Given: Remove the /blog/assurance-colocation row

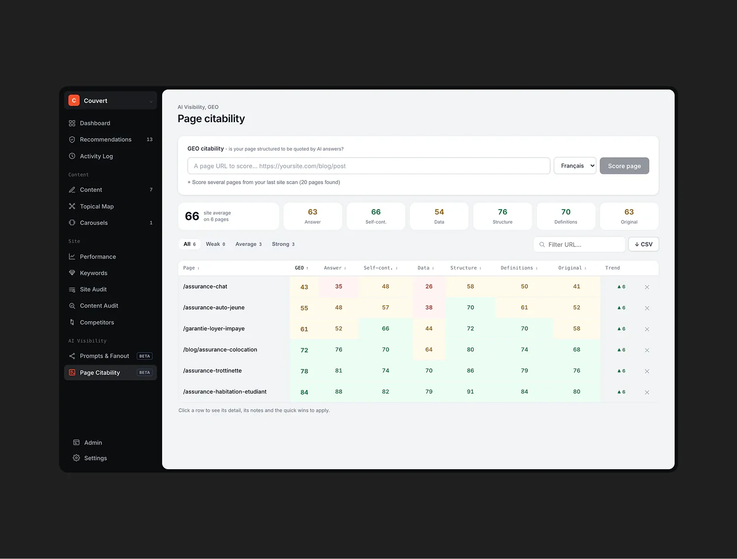Looking at the screenshot, I should point(647,350).
